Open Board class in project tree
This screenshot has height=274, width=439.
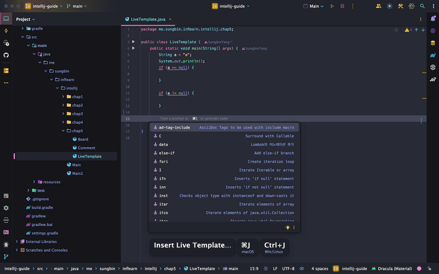click(x=80, y=139)
